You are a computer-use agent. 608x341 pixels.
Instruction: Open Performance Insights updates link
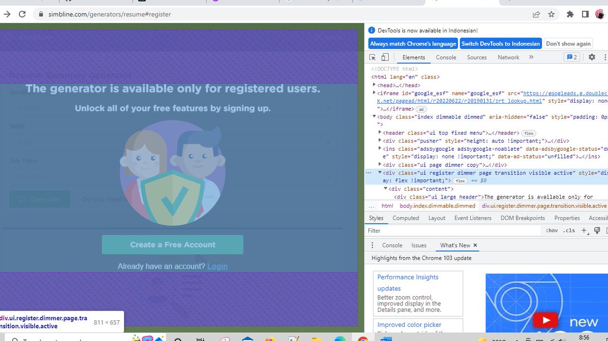(408, 283)
